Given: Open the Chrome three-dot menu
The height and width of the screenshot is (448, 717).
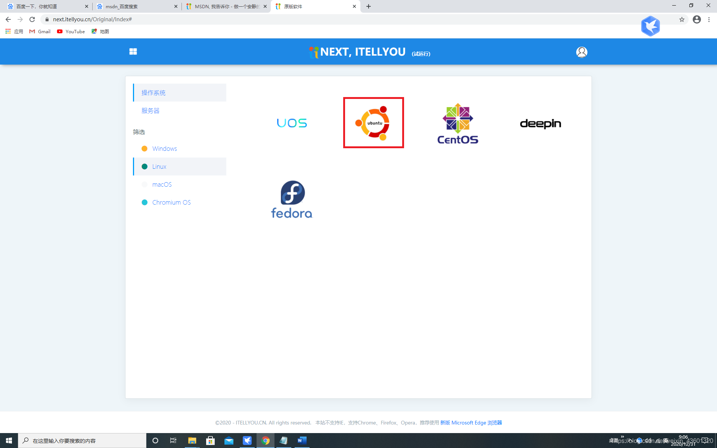Looking at the screenshot, I should tap(709, 19).
